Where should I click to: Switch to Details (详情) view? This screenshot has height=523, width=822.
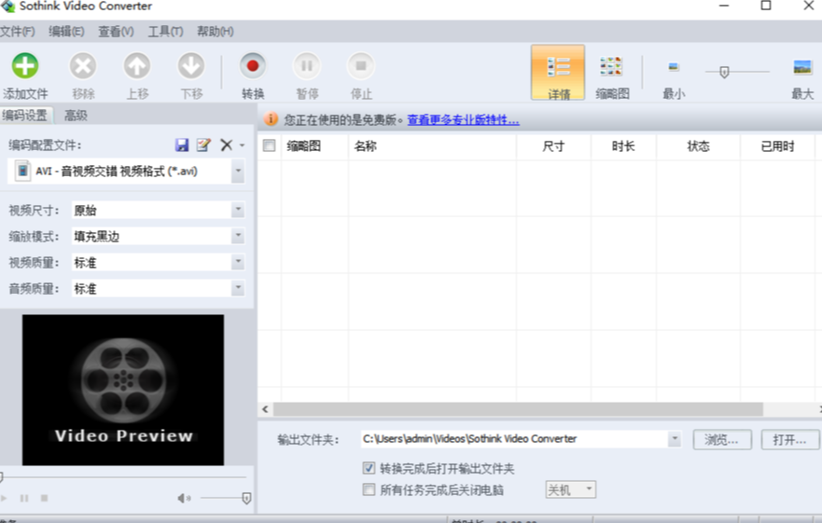pyautogui.click(x=558, y=73)
